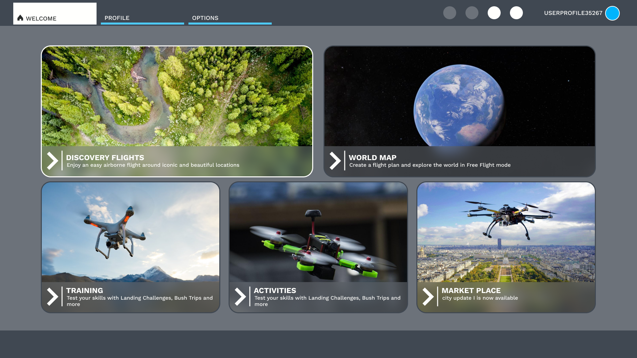Click the second gray circle in header
Viewport: 637px width, 358px height.
(472, 13)
